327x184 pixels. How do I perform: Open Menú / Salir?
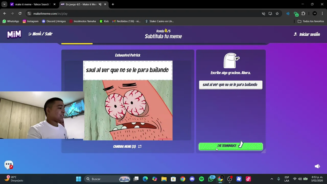(x=40, y=34)
